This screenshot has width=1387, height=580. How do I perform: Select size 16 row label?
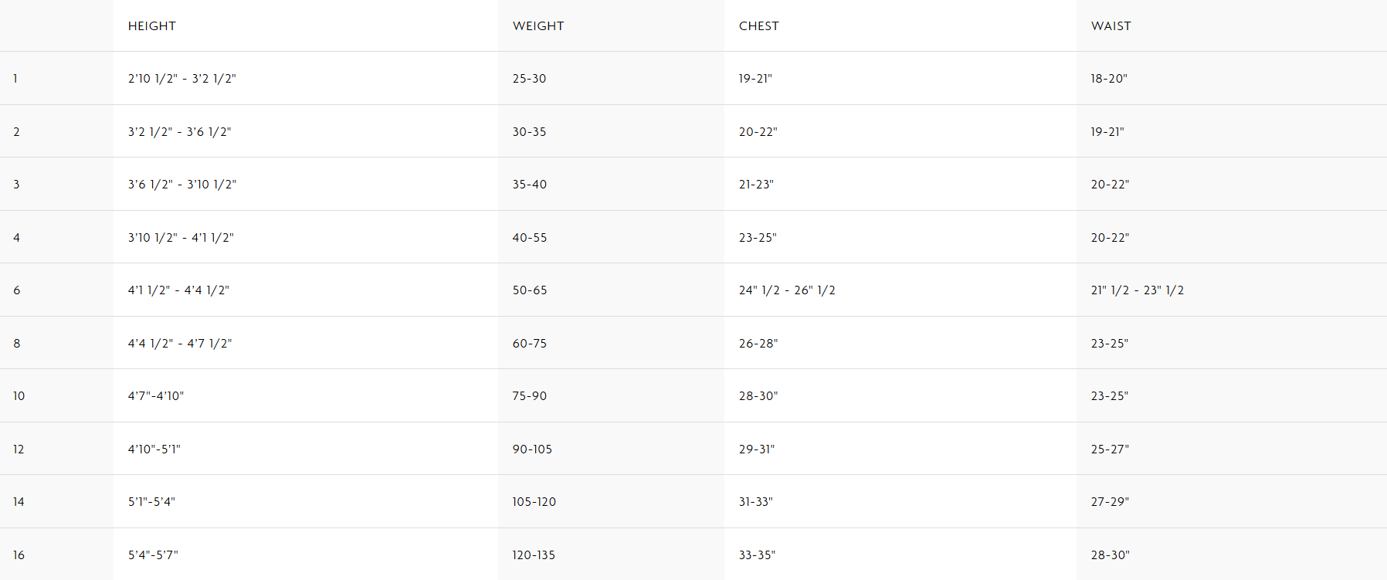pos(19,555)
